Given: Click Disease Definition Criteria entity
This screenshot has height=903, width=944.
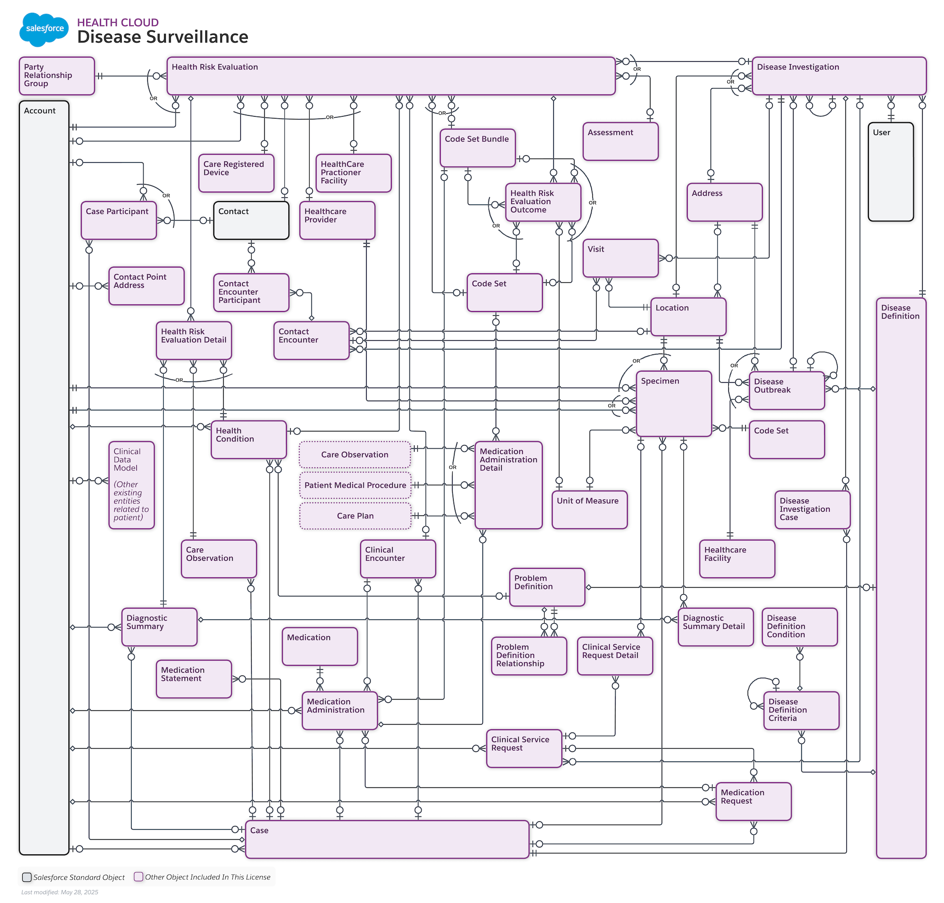Looking at the screenshot, I should coord(801,711).
